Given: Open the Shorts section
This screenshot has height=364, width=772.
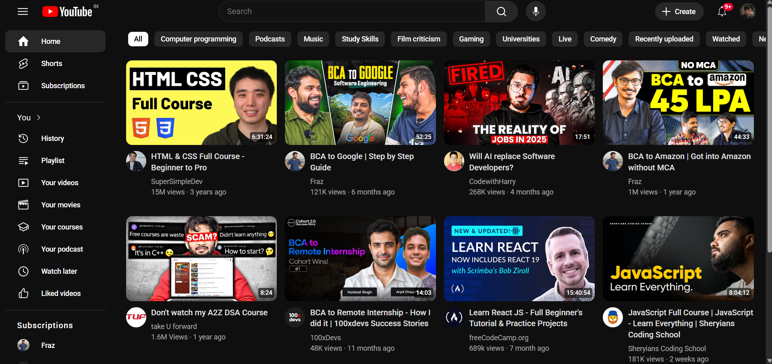Looking at the screenshot, I should (52, 63).
